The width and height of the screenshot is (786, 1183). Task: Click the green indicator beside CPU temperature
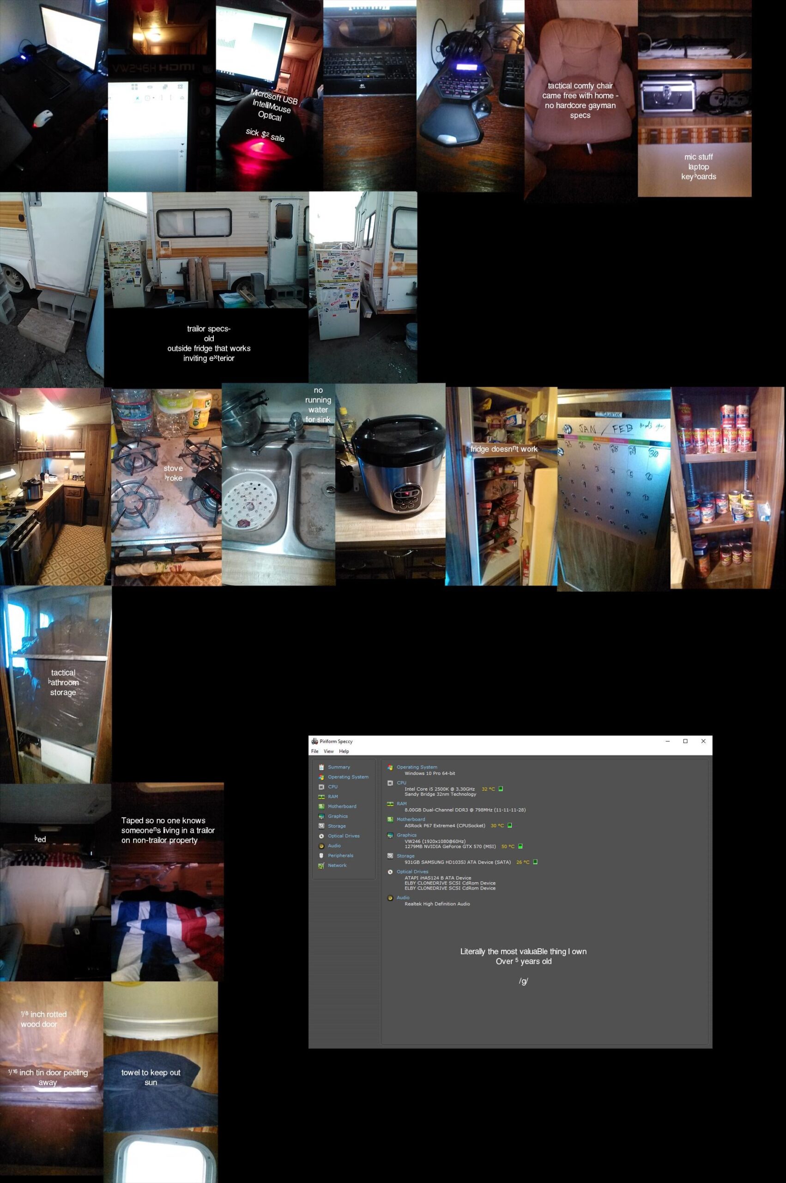500,789
